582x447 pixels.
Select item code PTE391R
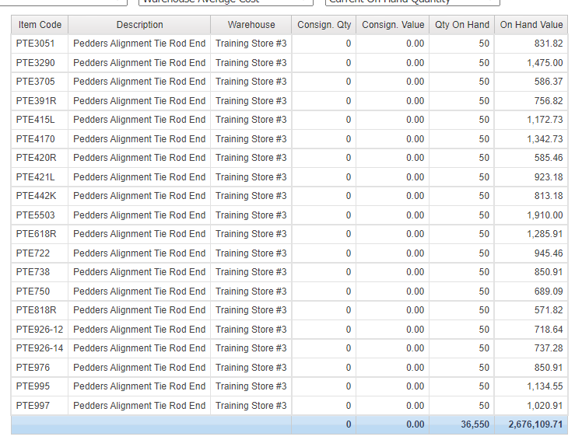point(36,101)
